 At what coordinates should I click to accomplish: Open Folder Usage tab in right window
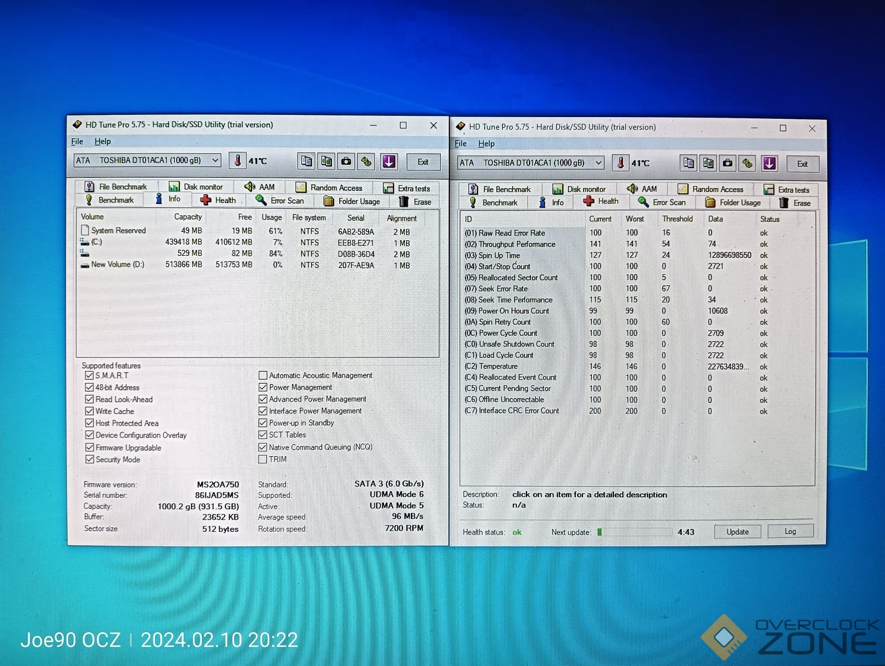[733, 203]
